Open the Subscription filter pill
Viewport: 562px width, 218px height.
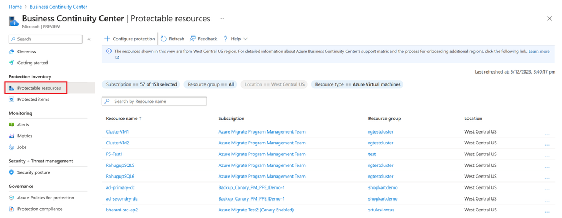point(141,84)
